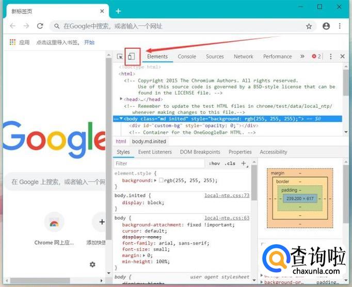352x287 pixels.
Task: Select html in the breadcrumb bar
Action: click(121, 141)
